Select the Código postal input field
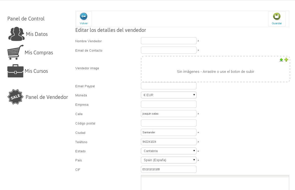 click(x=169, y=123)
